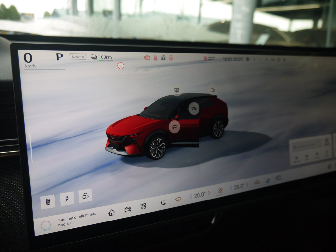
Task: Tap the sunshade hotspot above car roof
Action: [177, 90]
